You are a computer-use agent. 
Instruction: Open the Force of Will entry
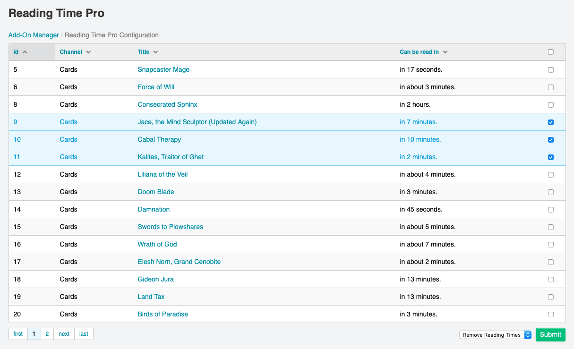pos(156,87)
